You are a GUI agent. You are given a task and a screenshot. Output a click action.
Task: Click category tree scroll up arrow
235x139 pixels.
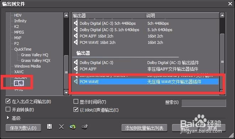point(66,15)
